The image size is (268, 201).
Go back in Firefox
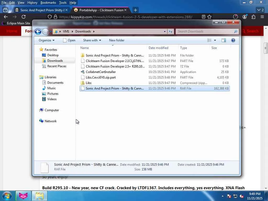pyautogui.click(x=6, y=17)
